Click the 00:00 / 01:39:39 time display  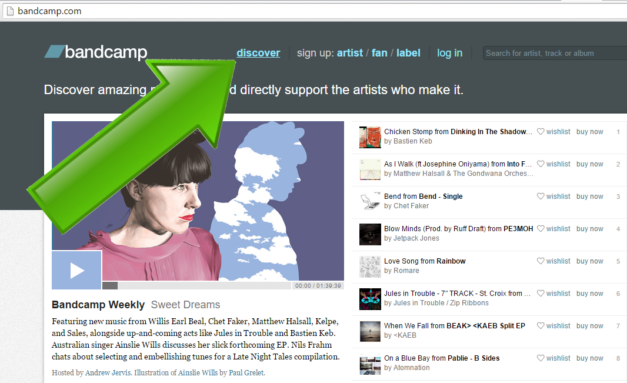tap(318, 286)
